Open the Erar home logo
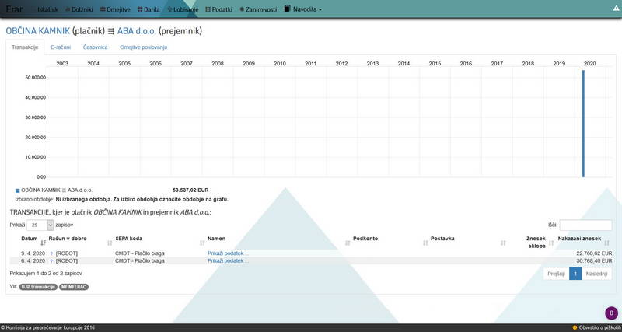The image size is (622, 332). point(14,9)
